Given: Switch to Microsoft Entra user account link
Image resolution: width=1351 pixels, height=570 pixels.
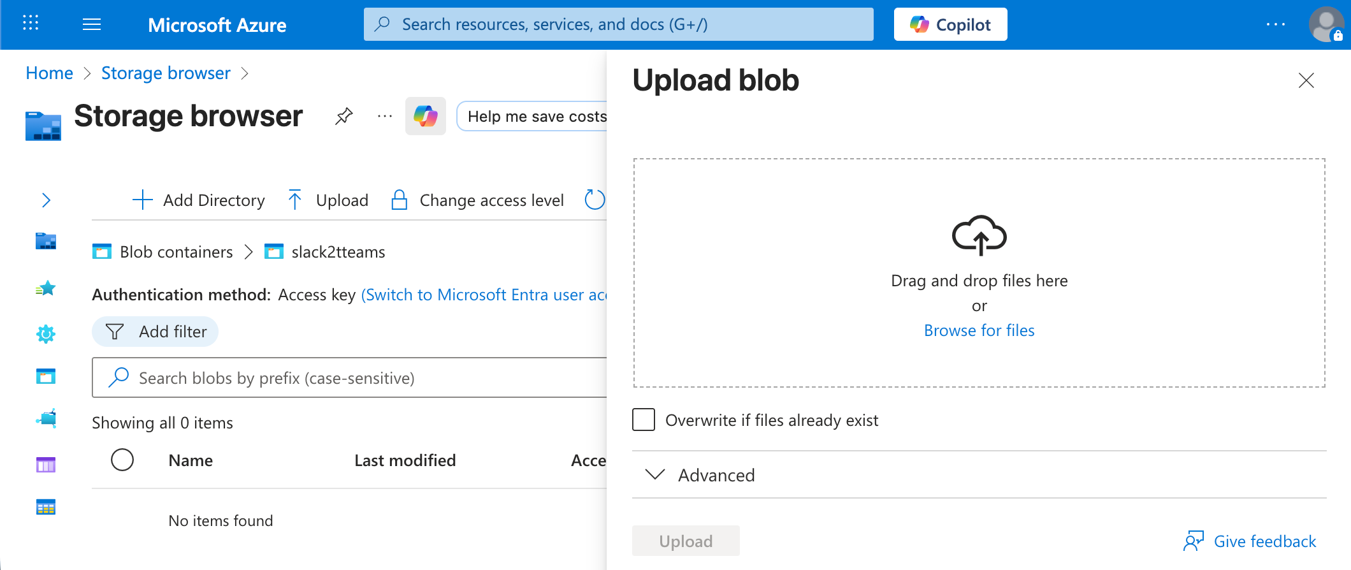Looking at the screenshot, I should coord(484,295).
